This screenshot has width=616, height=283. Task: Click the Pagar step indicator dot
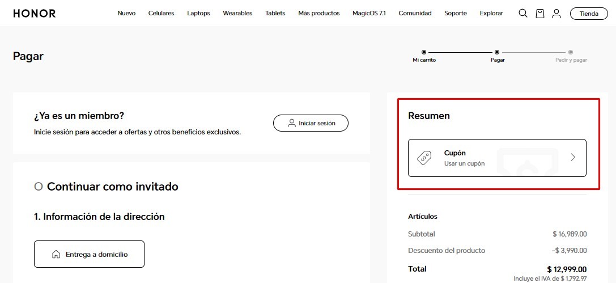coord(497,52)
